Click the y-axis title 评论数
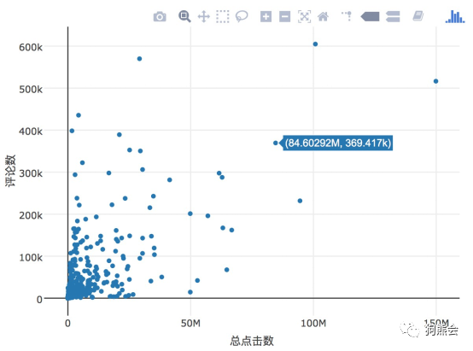This screenshot has width=473, height=351. point(10,171)
